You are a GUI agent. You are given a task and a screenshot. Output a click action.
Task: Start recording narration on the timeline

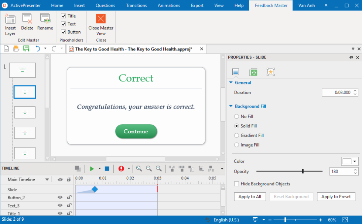tap(122, 168)
